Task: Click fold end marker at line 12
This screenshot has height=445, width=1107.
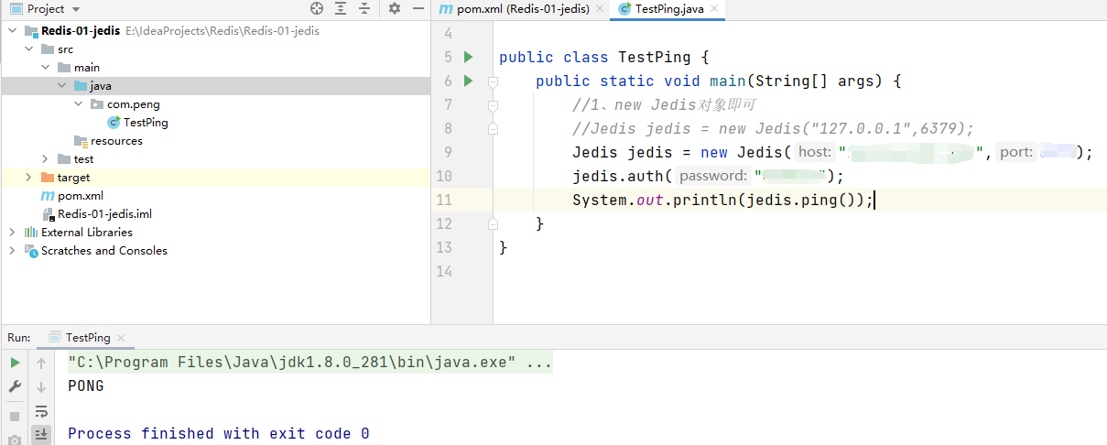Action: 493,223
